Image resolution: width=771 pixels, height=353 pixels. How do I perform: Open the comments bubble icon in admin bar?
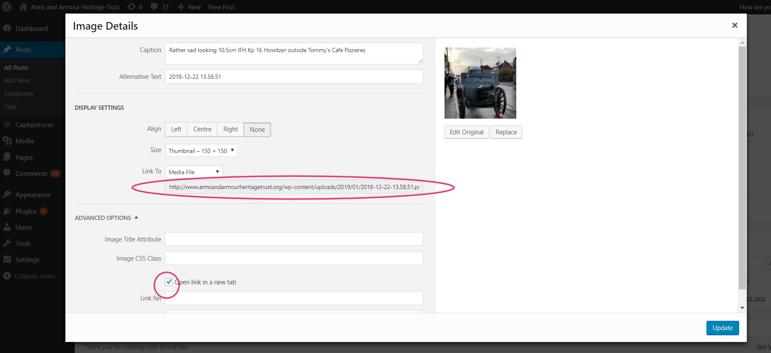tap(155, 7)
